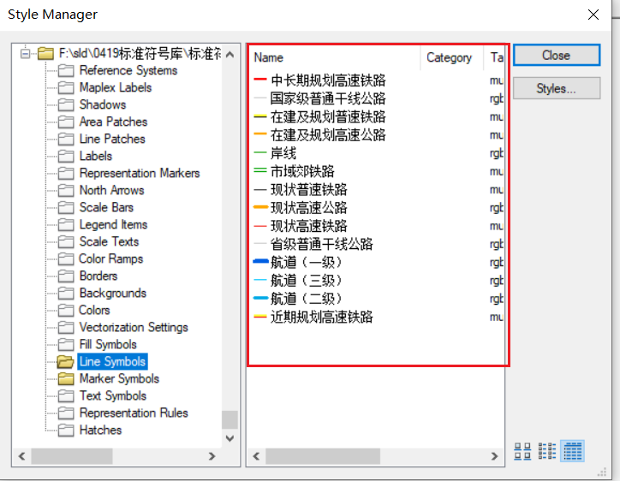This screenshot has width=620, height=481.
Task: Click the tree vertical scrollbar thumb
Action: click(230, 419)
